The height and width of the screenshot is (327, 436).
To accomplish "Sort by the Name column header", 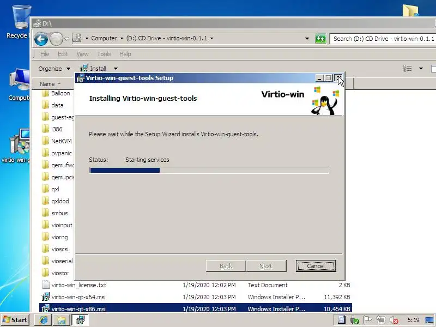I will click(x=53, y=84).
